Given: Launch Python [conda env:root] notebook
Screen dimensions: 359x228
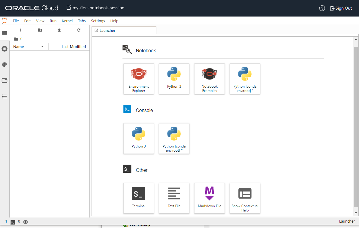Looking at the screenshot, I should pos(245,79).
